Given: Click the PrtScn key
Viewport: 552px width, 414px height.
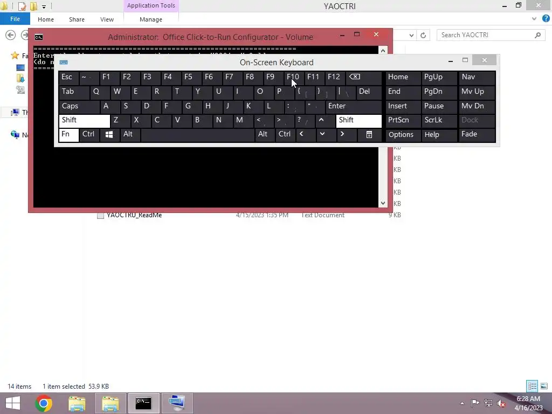Looking at the screenshot, I should [x=403, y=120].
